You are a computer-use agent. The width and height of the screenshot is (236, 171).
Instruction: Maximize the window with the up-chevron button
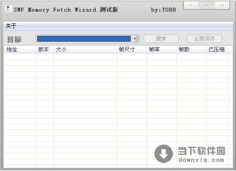click(x=206, y=5)
